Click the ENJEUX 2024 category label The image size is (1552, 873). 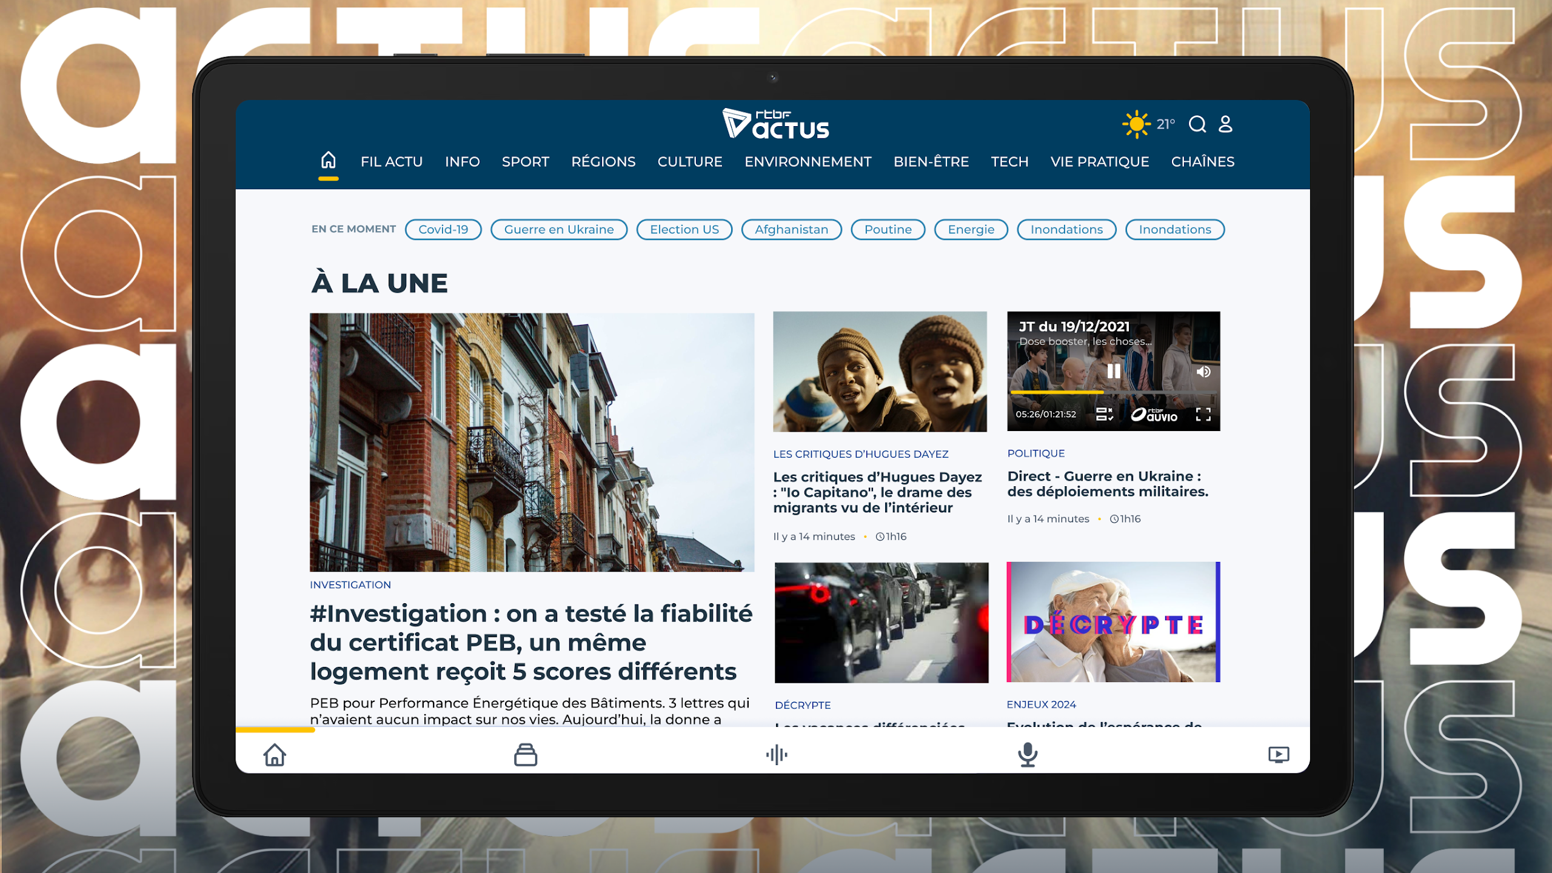pyautogui.click(x=1042, y=704)
